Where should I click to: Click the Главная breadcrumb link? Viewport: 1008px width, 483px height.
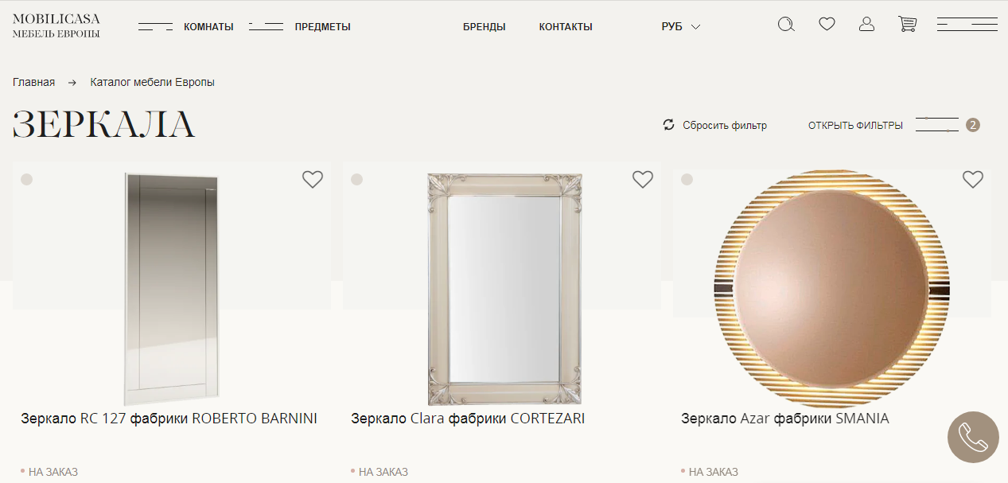click(x=33, y=82)
